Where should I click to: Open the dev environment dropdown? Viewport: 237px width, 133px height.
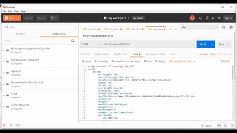pyautogui.click(x=200, y=27)
